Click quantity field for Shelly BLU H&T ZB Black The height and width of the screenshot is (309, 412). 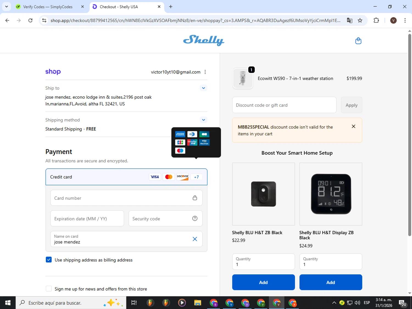coord(263,261)
